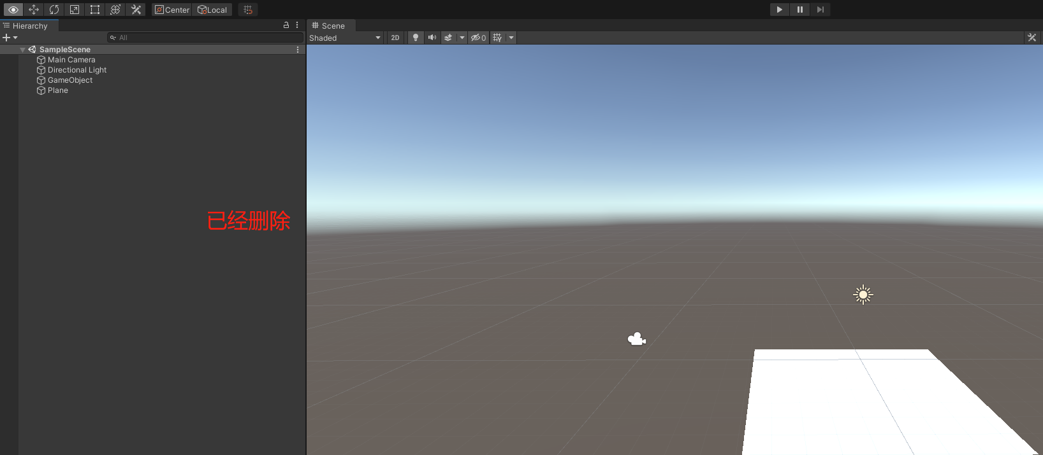Open scene effects dropdown arrow
Image resolution: width=1043 pixels, height=455 pixels.
(x=462, y=38)
